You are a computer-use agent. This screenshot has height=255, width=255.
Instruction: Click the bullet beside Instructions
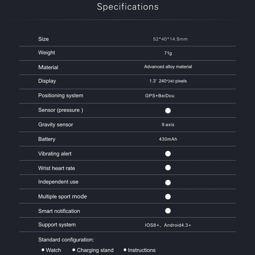click(125, 250)
